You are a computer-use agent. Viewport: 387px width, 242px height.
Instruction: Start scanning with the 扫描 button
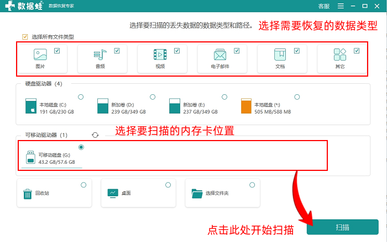click(x=343, y=227)
